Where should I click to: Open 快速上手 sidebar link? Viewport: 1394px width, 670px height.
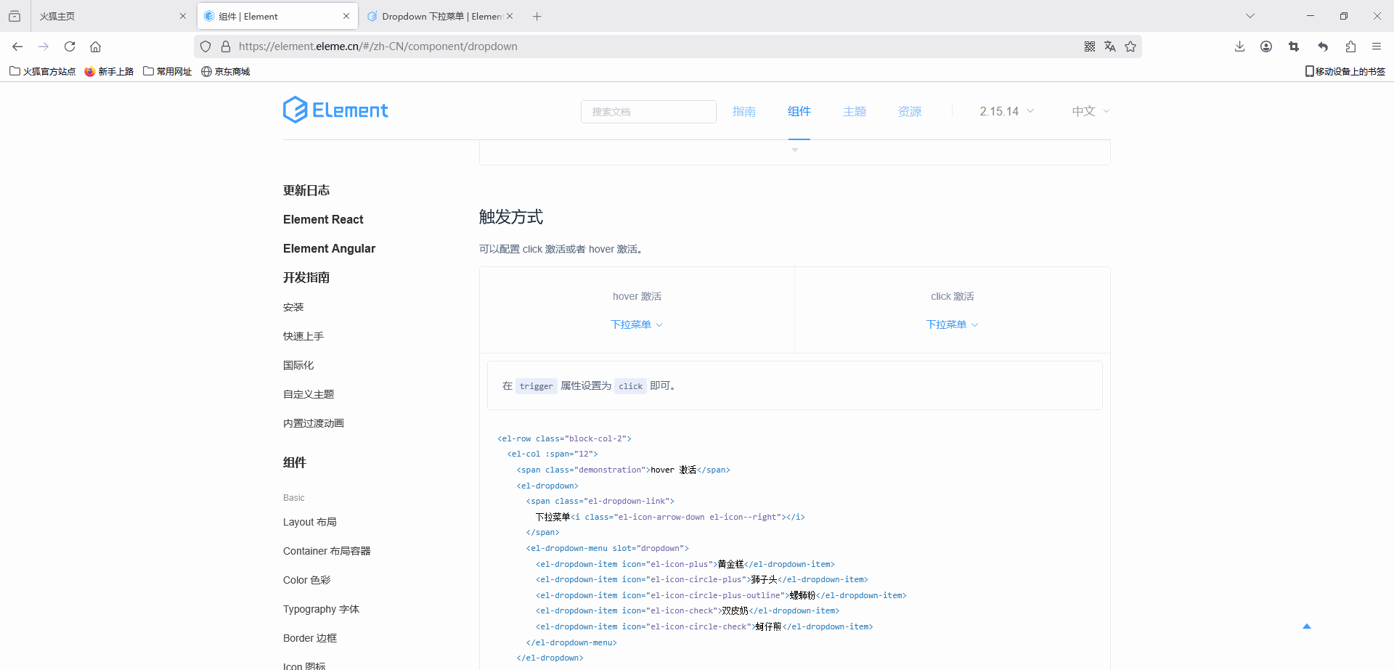(x=303, y=336)
